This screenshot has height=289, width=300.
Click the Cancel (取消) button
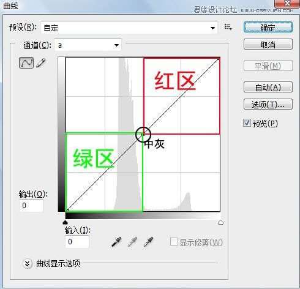[x=268, y=44]
